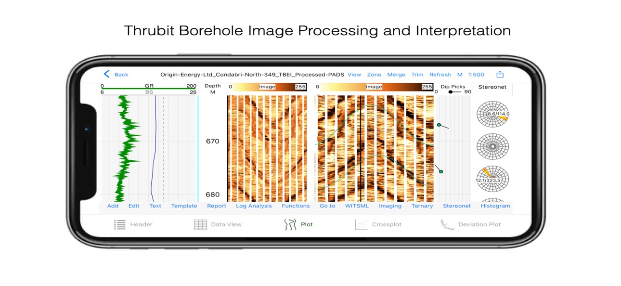621x286 pixels.
Task: Click Go to in the toolbar
Action: tap(327, 206)
